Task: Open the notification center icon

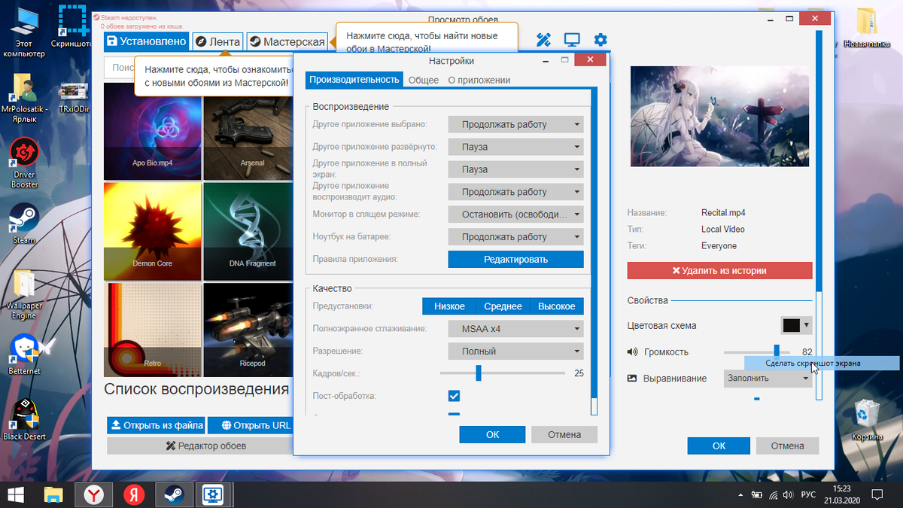Action: click(877, 494)
